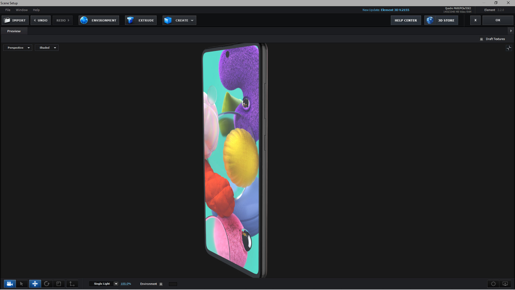Click the phone model in the viewport
The image size is (515, 290).
[234, 161]
